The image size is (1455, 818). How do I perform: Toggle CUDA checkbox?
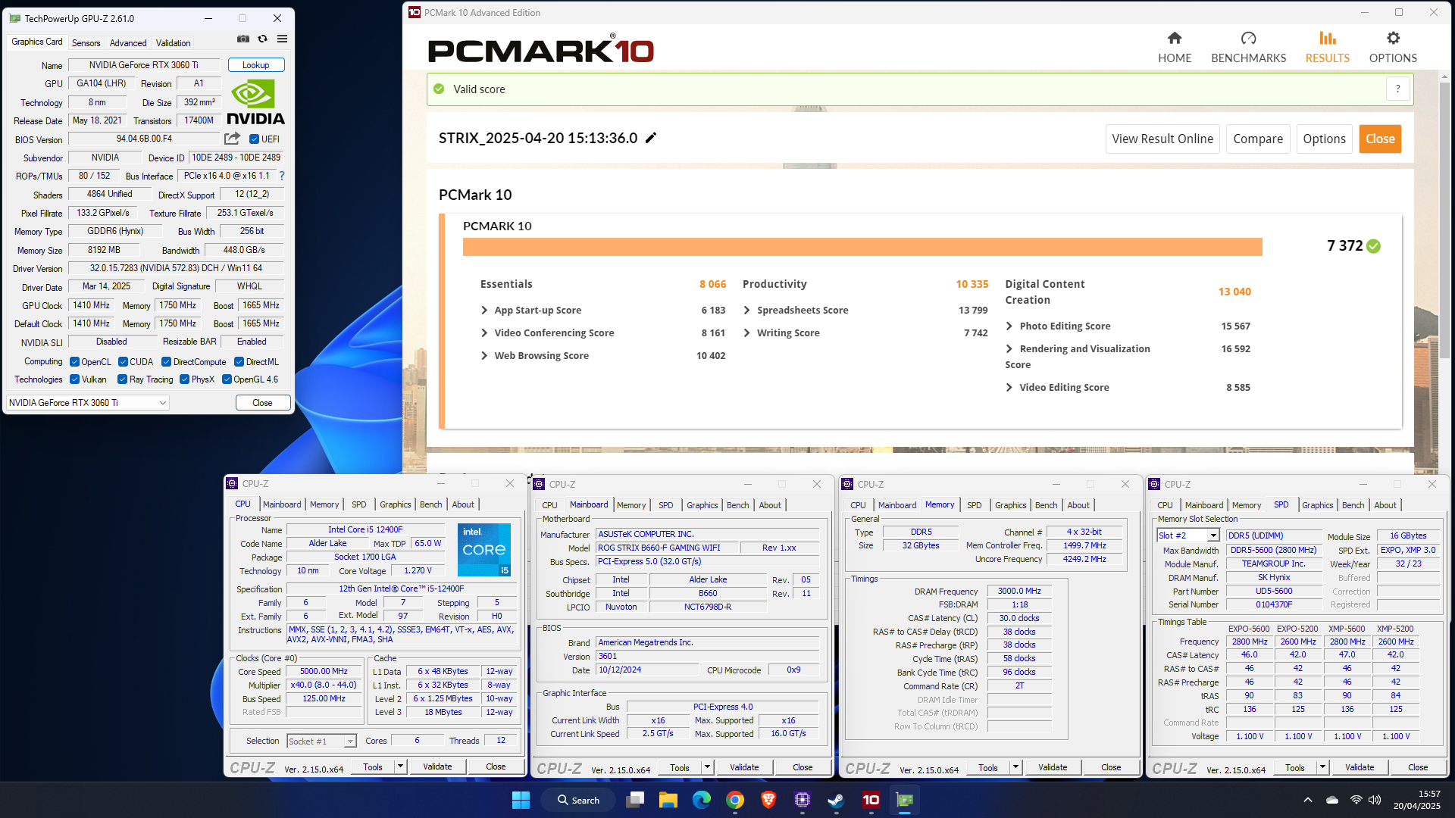123,362
